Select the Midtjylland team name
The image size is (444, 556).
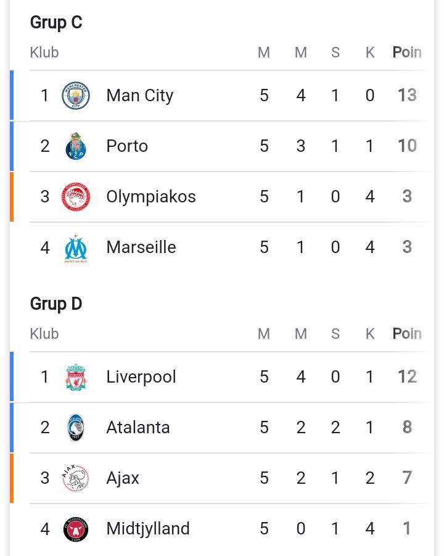tap(148, 529)
